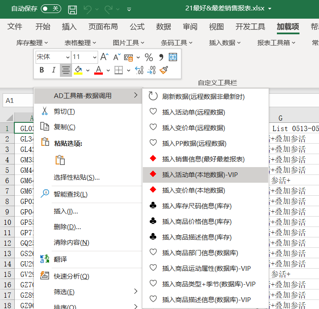Expand the 表格整理 dropdown menu
The width and height of the screenshot is (319, 309).
click(x=80, y=43)
